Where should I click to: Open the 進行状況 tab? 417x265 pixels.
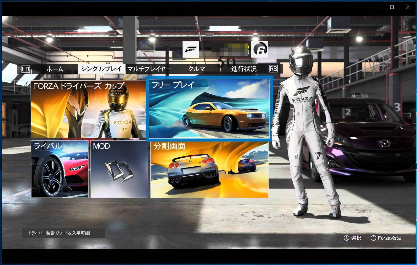pos(244,69)
